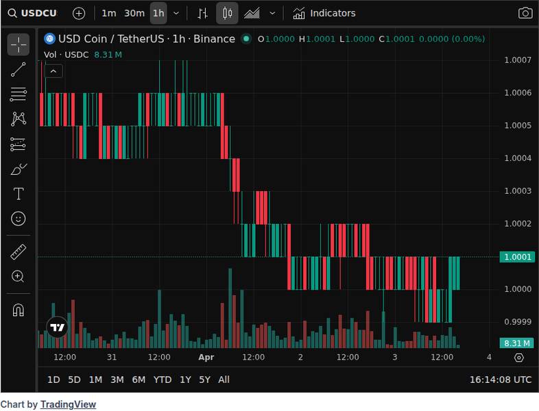The height and width of the screenshot is (411, 539).
Task: Select the candles chart style
Action: [227, 14]
